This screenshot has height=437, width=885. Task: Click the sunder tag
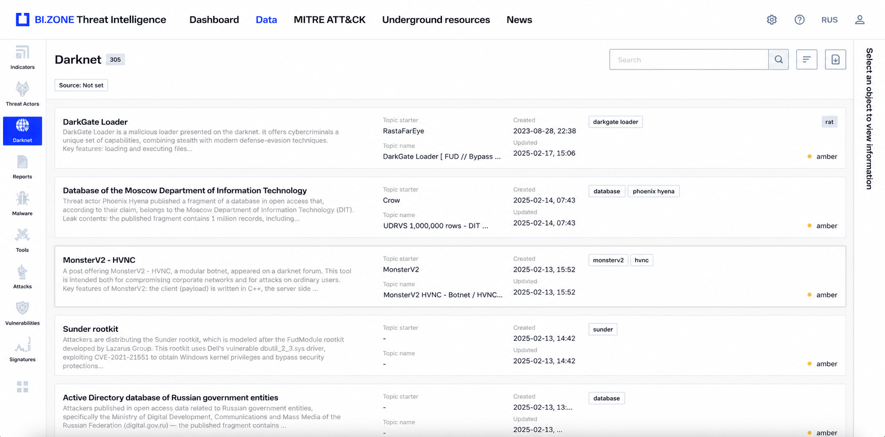click(603, 329)
